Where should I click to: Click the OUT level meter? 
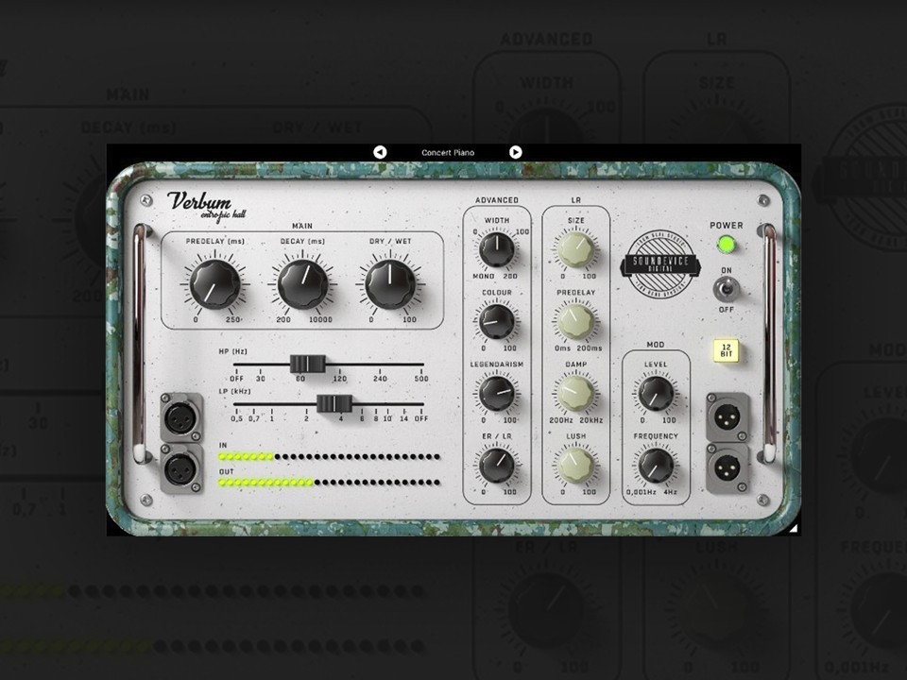click(x=329, y=483)
